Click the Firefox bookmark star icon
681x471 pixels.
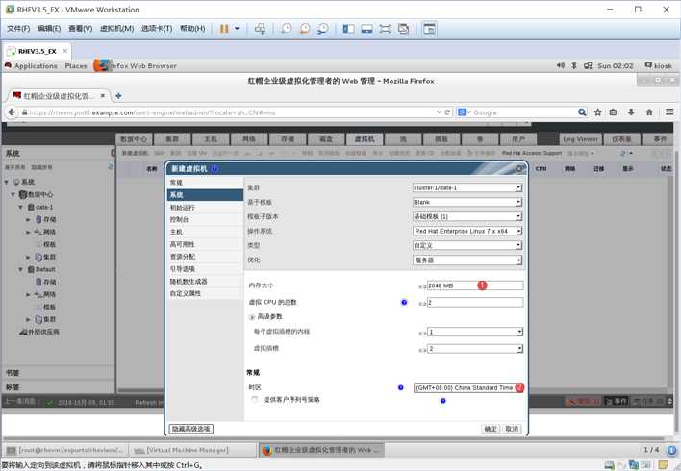coord(597,112)
